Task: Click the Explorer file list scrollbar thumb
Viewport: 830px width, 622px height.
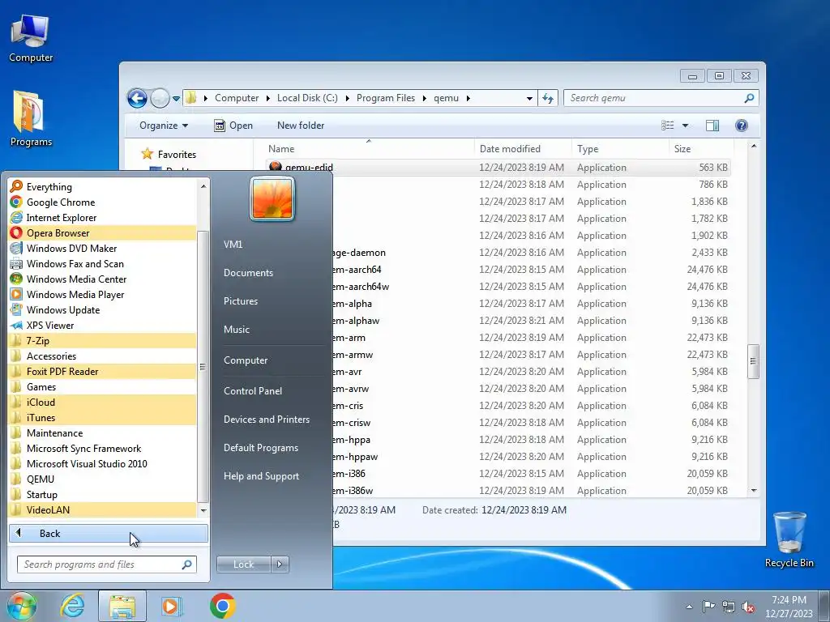Action: pyautogui.click(x=753, y=361)
